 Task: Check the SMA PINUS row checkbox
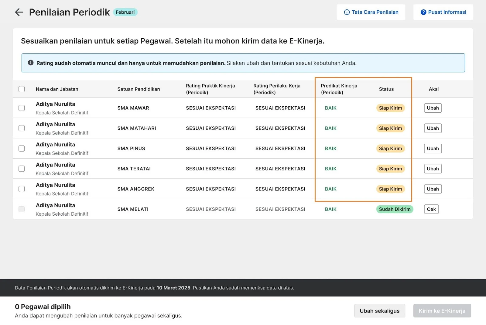[x=22, y=149]
